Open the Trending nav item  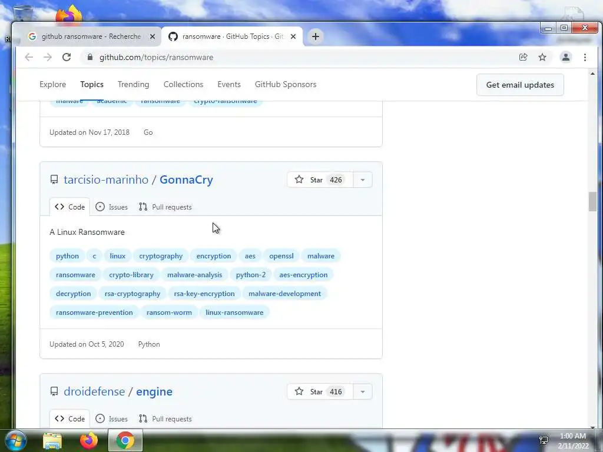click(x=134, y=85)
